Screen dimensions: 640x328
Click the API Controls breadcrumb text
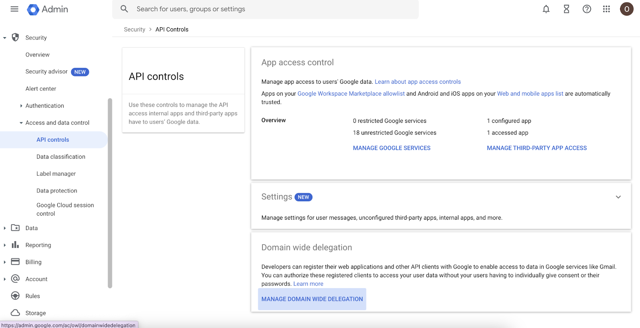pyautogui.click(x=172, y=30)
